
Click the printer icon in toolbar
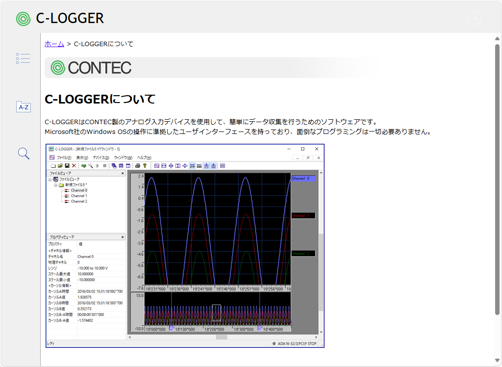(138, 166)
